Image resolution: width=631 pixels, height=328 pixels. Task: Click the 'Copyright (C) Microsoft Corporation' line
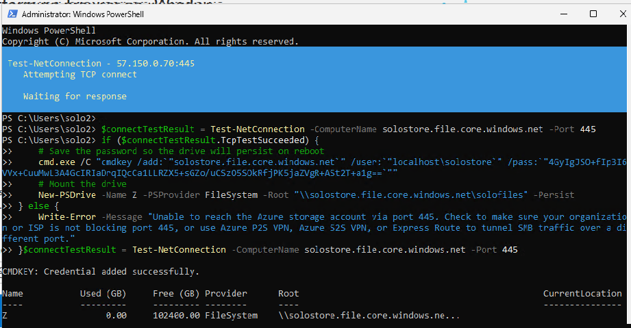pos(150,42)
